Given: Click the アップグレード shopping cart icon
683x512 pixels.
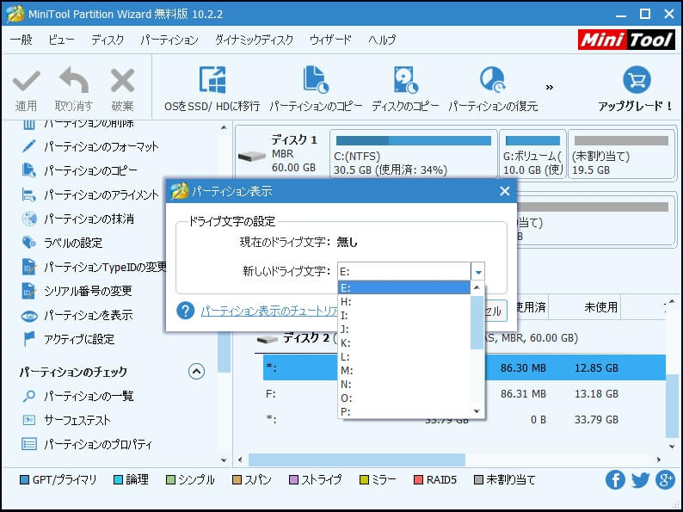Looking at the screenshot, I should point(637,80).
